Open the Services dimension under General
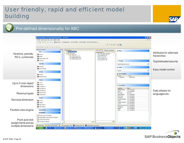This screenshot has width=184, height=143. coord(40,101)
